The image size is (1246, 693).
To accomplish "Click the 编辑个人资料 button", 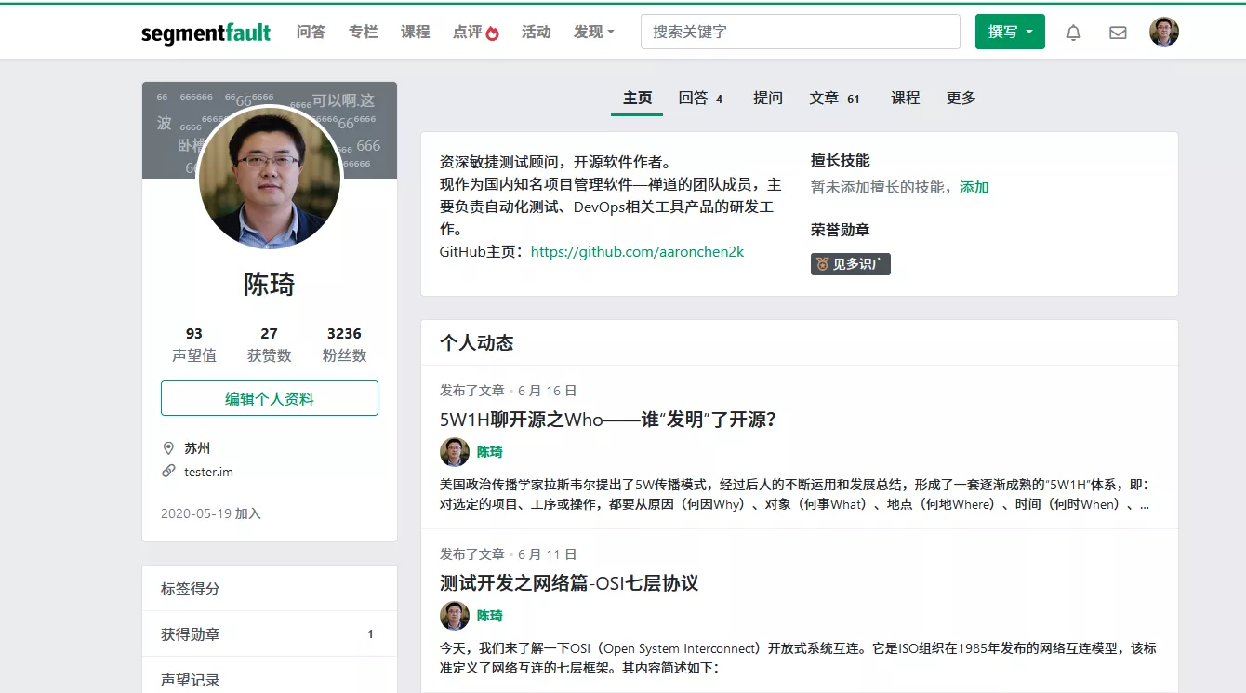I will 270,398.
